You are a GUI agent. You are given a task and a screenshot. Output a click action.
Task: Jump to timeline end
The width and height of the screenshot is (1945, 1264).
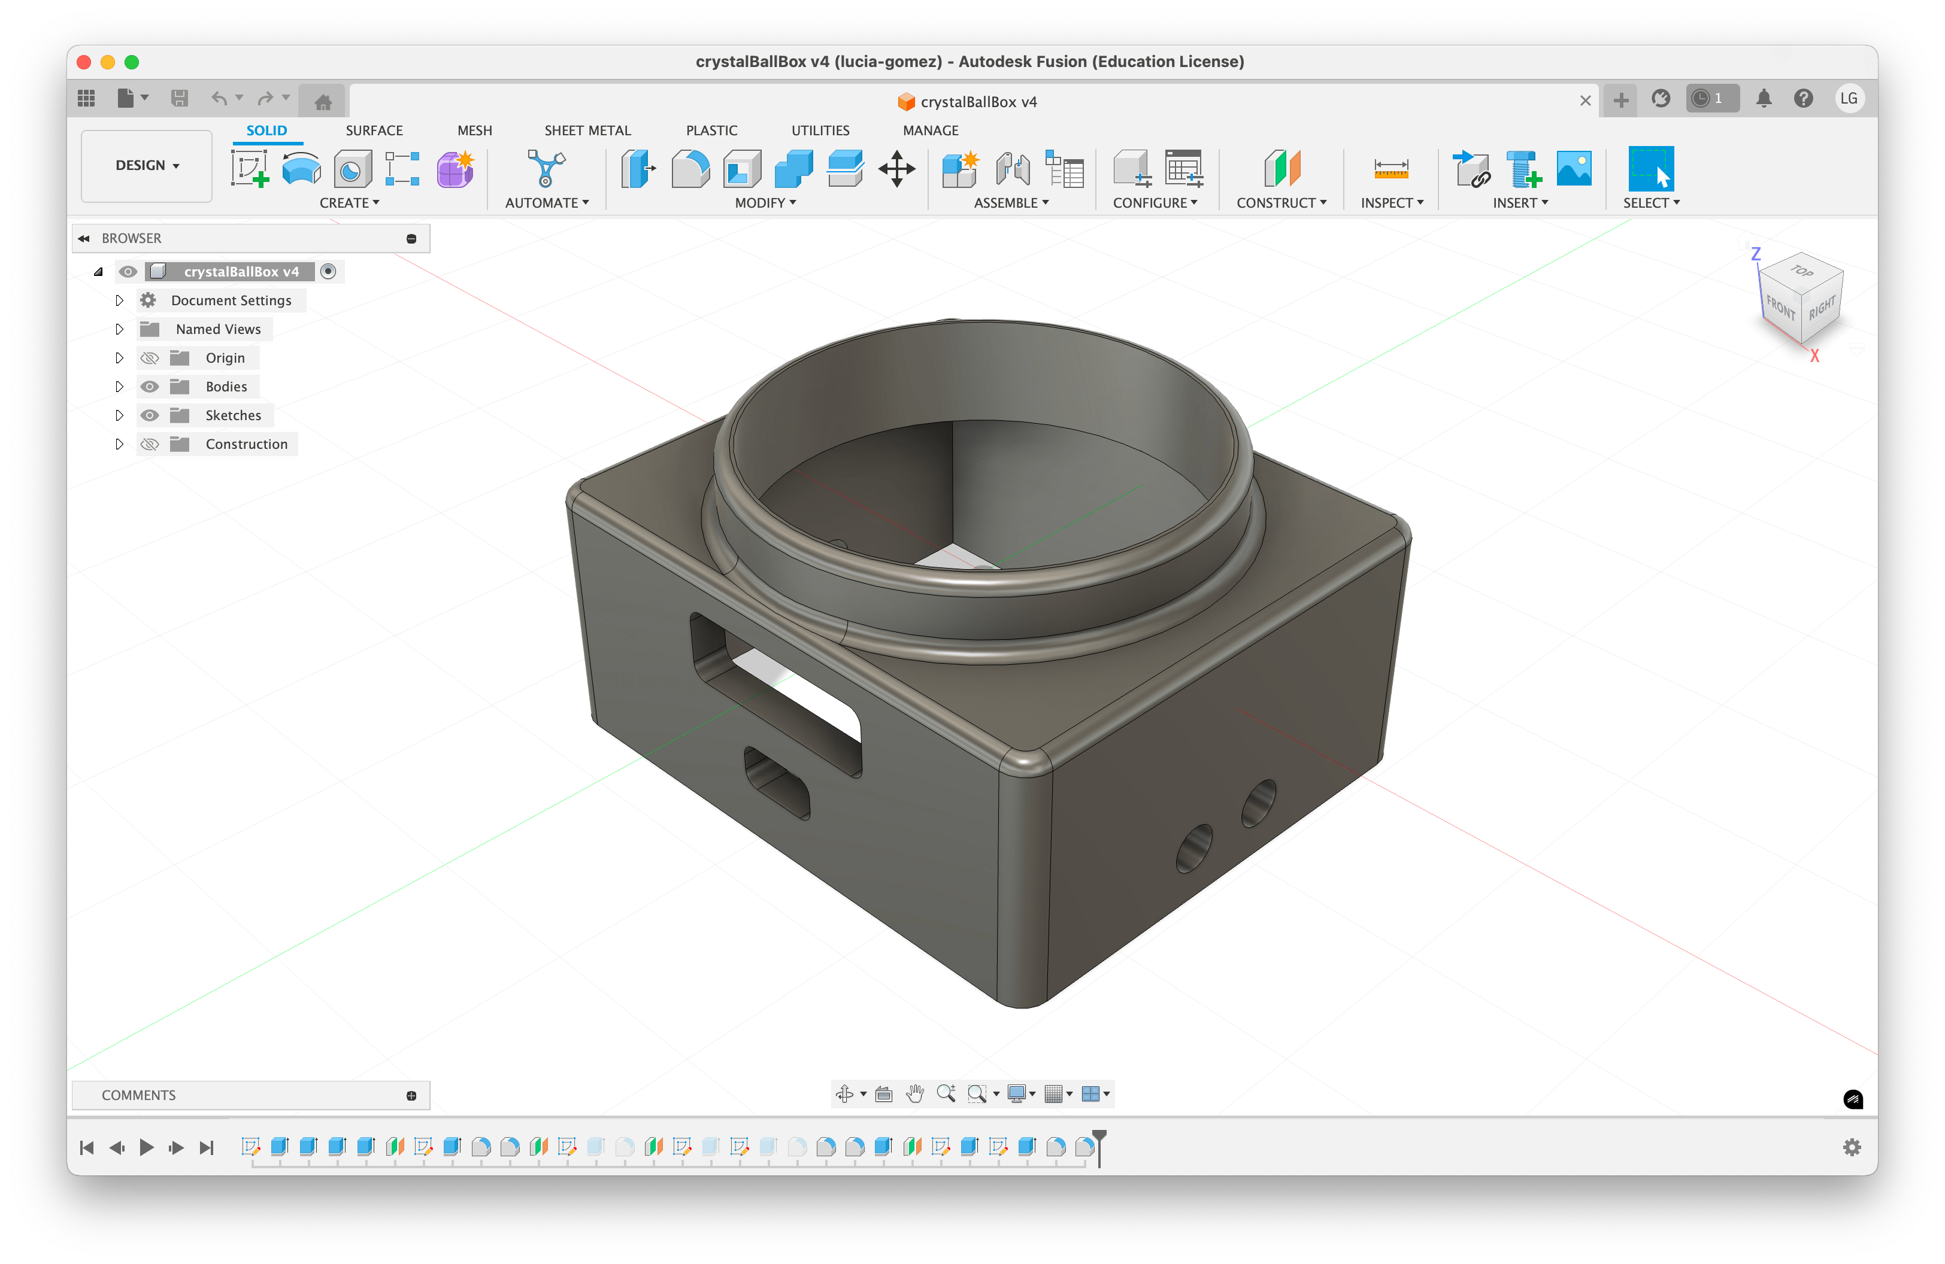pyautogui.click(x=207, y=1148)
